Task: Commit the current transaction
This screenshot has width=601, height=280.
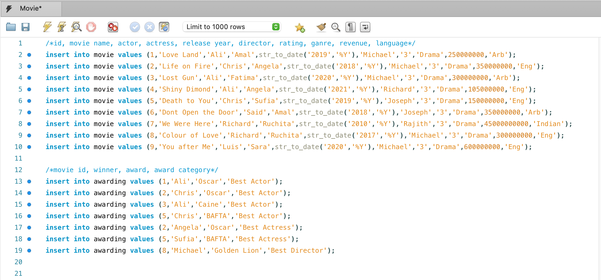Action: [x=135, y=27]
